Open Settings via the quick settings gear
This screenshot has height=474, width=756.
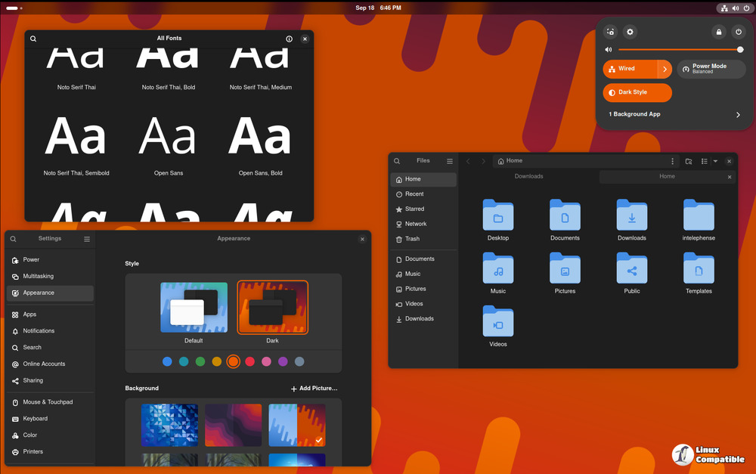(x=630, y=32)
